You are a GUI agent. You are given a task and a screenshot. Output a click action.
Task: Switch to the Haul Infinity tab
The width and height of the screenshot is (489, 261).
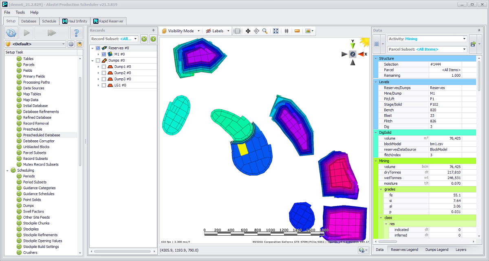click(x=75, y=21)
